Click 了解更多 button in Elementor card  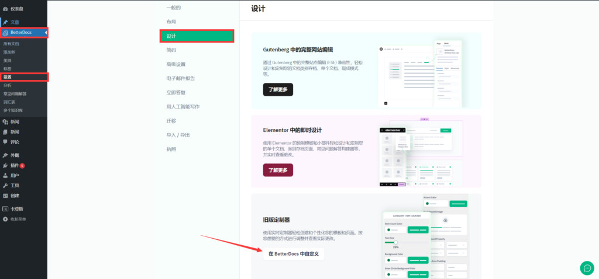pyautogui.click(x=278, y=170)
